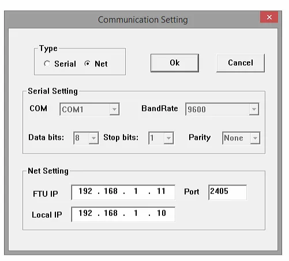The width and height of the screenshot is (289, 261).
Task: Click the first octet of FTU IP
Action: [85, 191]
